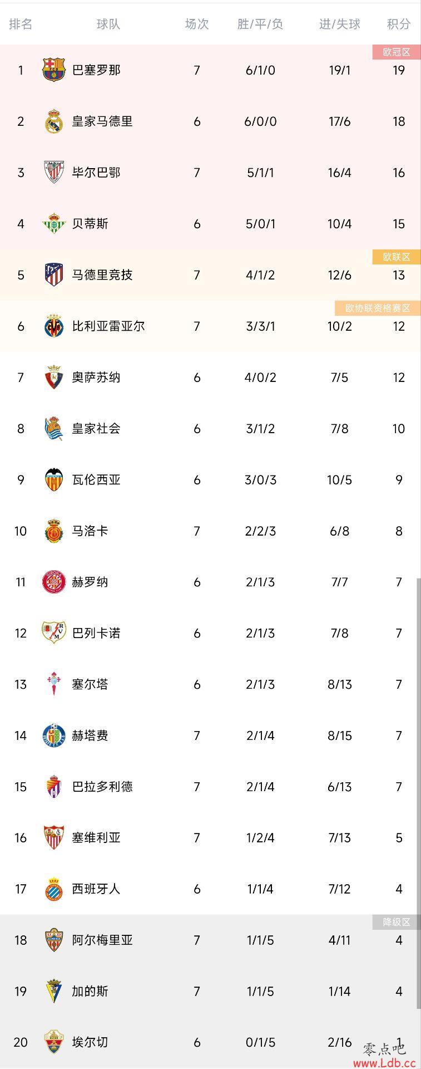Click the 降级区 relegation zone label

point(397,922)
